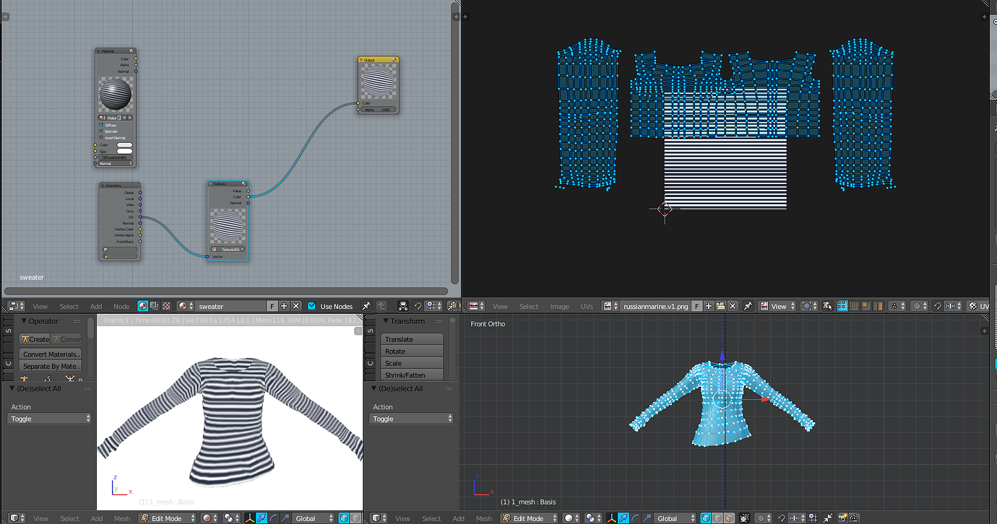The width and height of the screenshot is (997, 524).
Task: Click the Create icon in Operator panel
Action: (35, 339)
